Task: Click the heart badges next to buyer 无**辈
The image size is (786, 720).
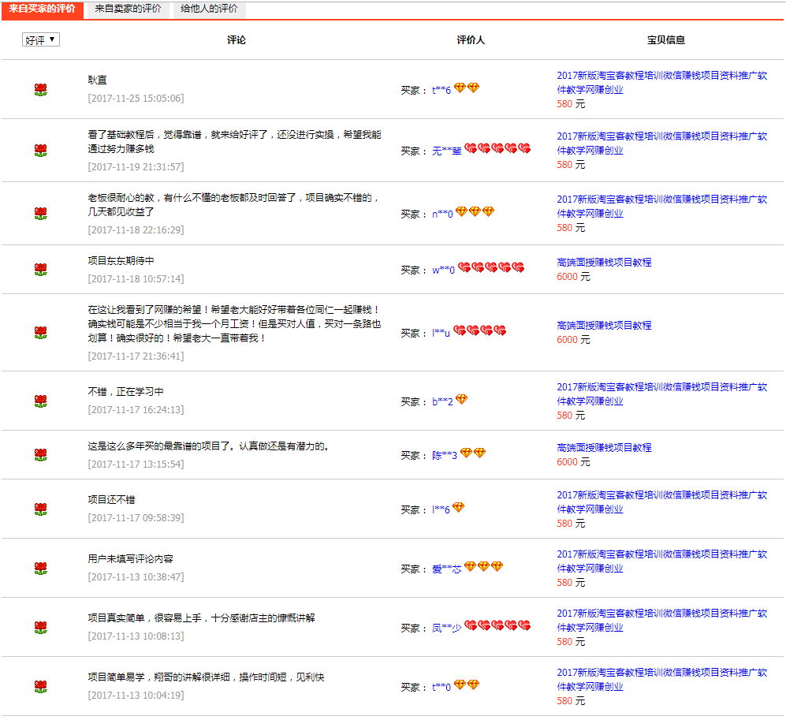Action: pyautogui.click(x=497, y=149)
